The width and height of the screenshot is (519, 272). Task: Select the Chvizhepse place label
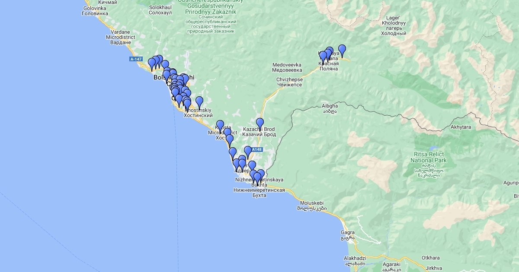(289, 82)
